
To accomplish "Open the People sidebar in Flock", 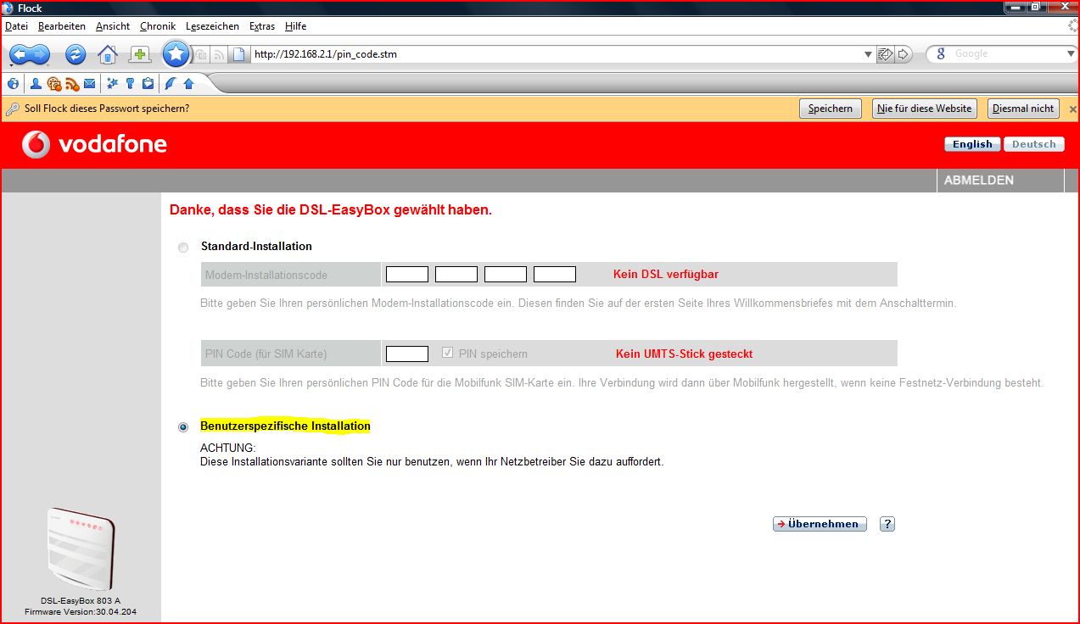I will 35,83.
